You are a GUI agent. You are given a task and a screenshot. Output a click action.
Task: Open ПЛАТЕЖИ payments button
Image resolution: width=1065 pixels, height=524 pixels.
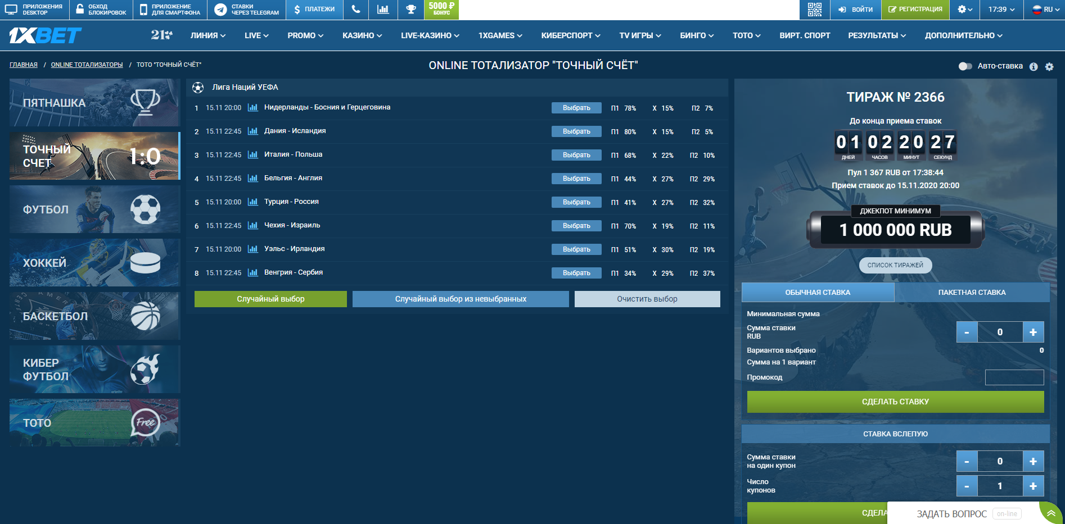pos(315,10)
